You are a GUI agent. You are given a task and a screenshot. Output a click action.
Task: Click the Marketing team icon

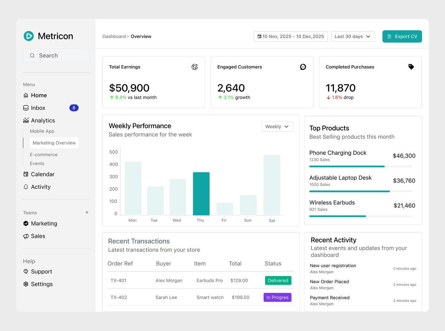tap(26, 224)
